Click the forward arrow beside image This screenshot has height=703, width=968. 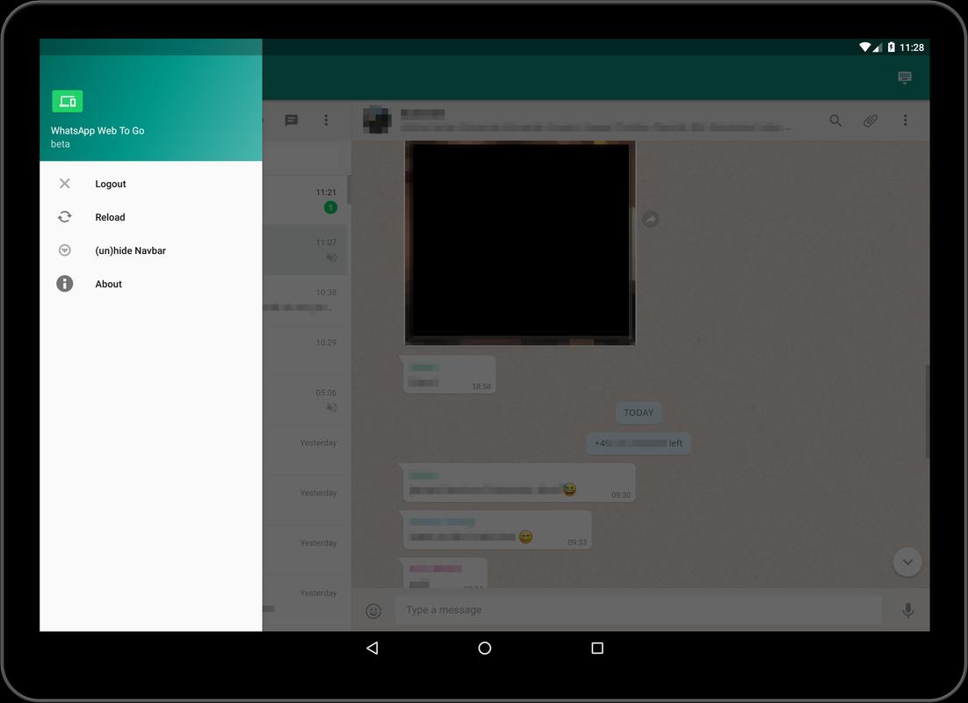click(x=651, y=220)
